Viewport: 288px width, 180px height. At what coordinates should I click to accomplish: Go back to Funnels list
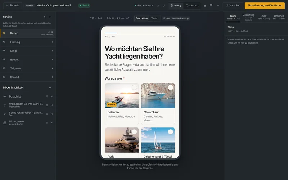13,5
